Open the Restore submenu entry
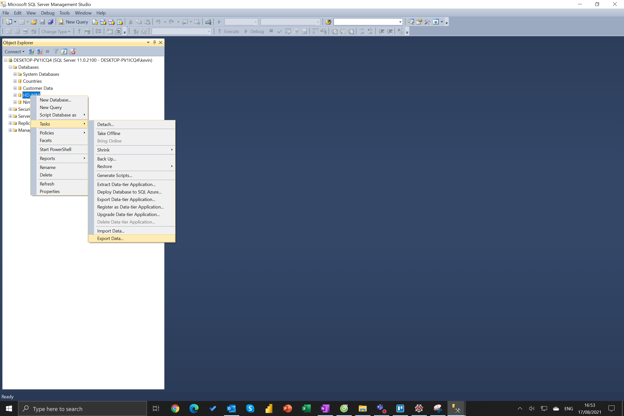The height and width of the screenshot is (416, 624). 132,166
